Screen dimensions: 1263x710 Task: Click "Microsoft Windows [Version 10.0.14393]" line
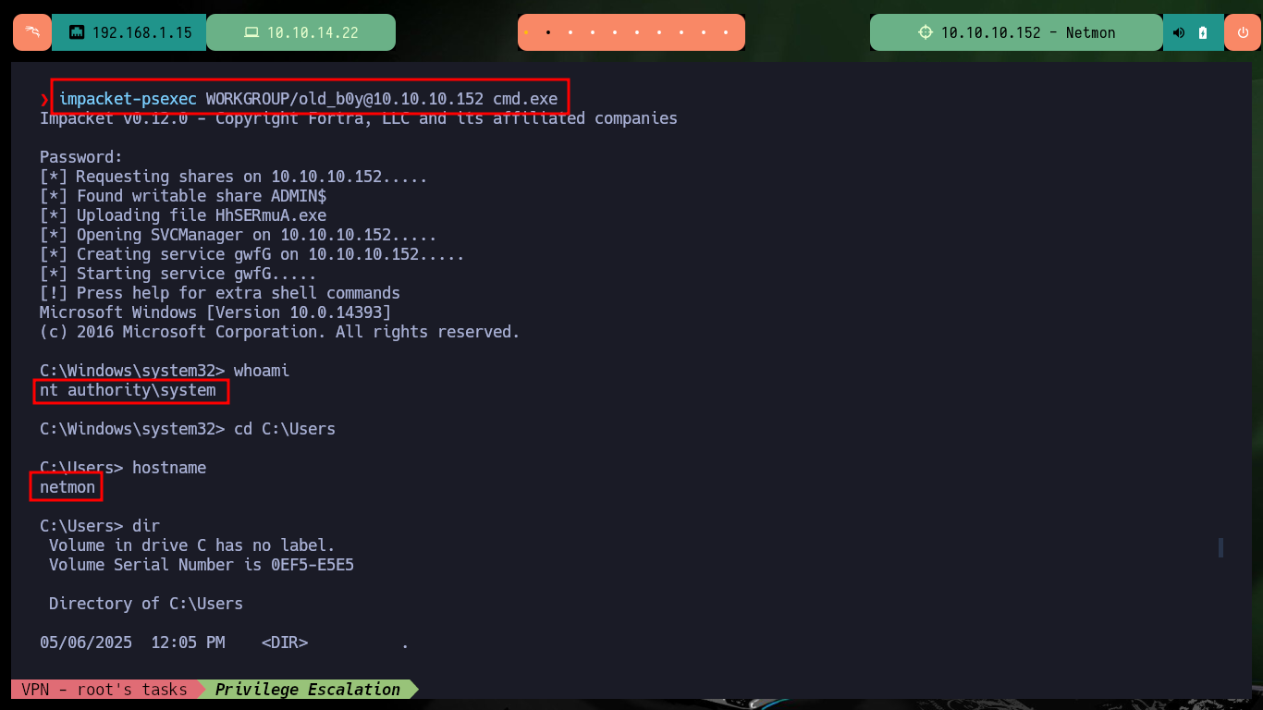[x=215, y=312]
